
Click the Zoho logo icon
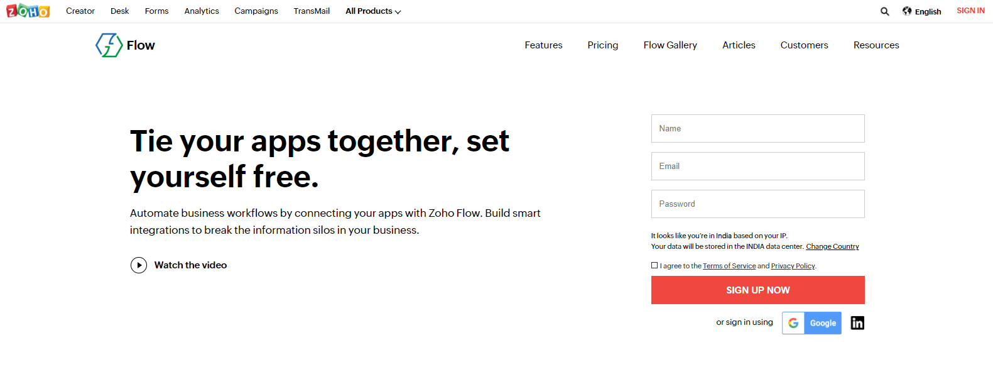[28, 11]
